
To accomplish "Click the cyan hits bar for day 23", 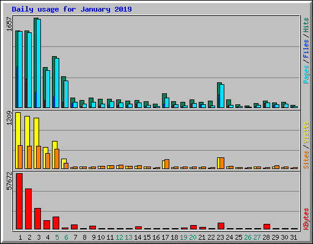I will [x=222, y=96].
